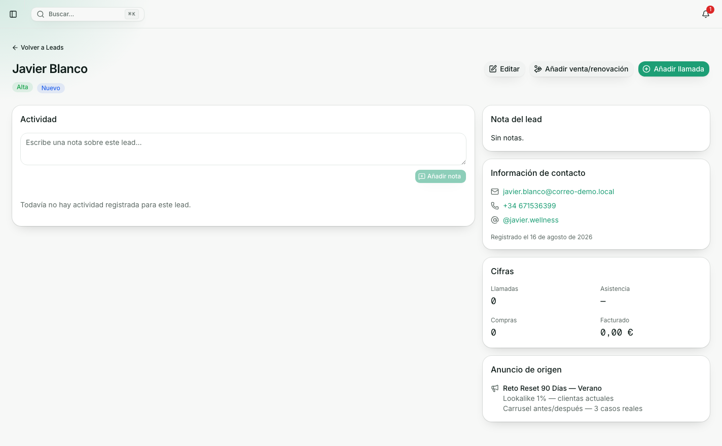Go back via Volver a Leads

coord(38,48)
